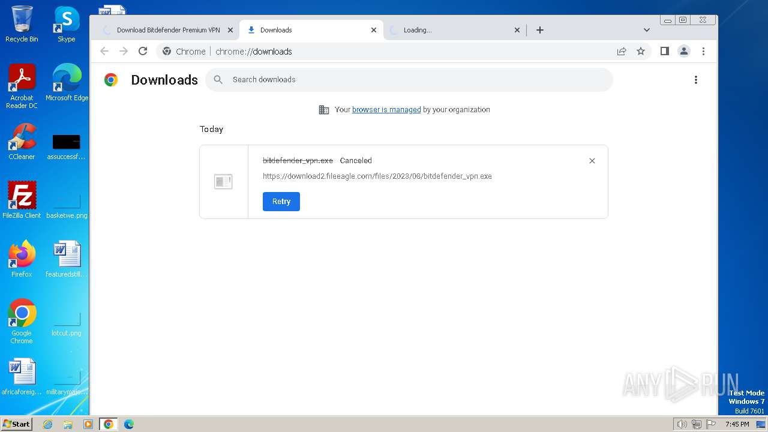Click the Chrome taskbar button
The width and height of the screenshot is (768, 432).
click(x=109, y=424)
